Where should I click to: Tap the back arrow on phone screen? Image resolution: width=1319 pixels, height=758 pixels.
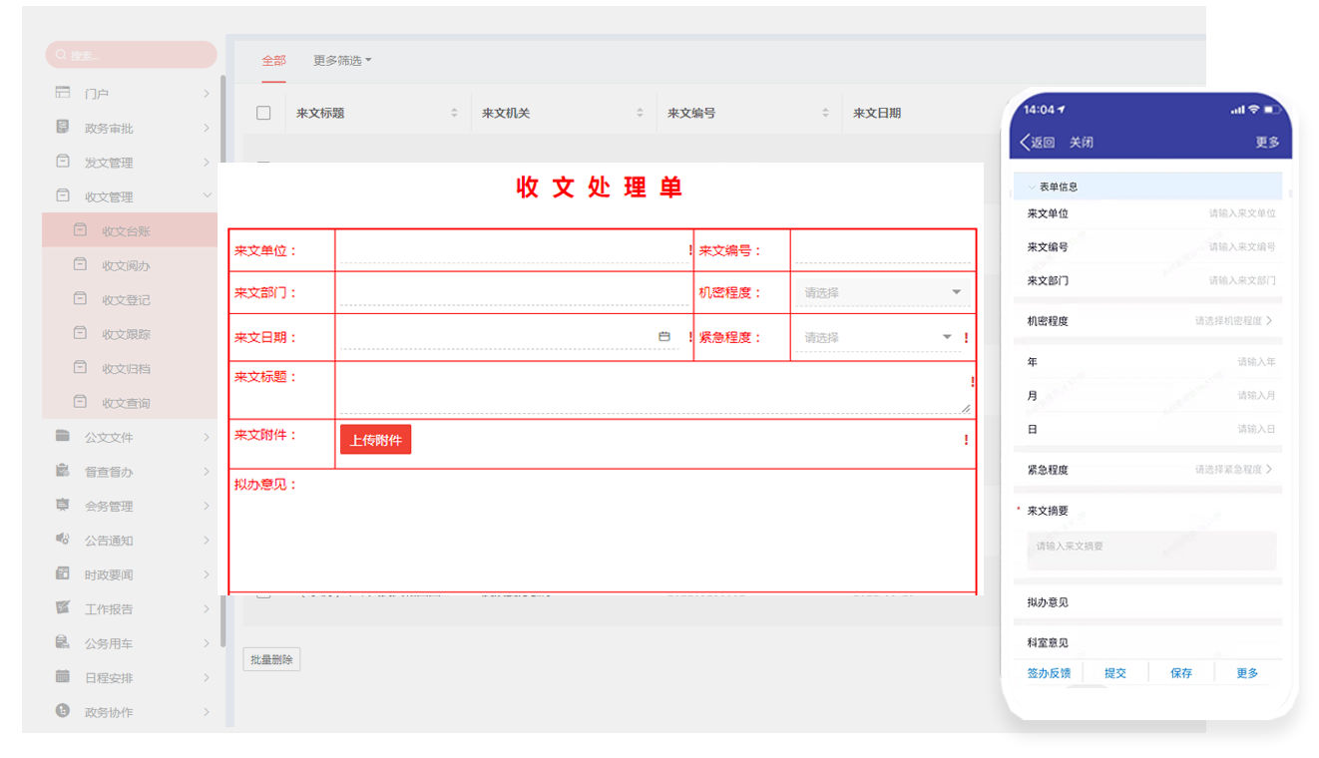coord(1025,143)
